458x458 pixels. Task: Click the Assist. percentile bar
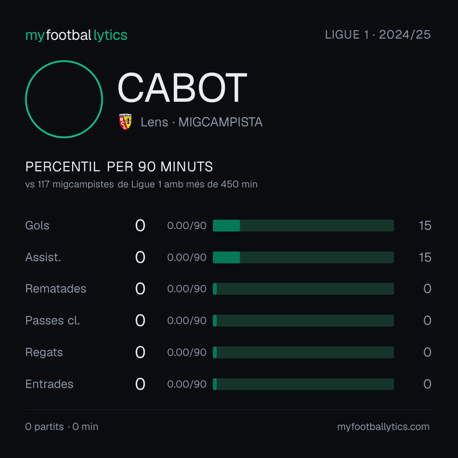303,257
